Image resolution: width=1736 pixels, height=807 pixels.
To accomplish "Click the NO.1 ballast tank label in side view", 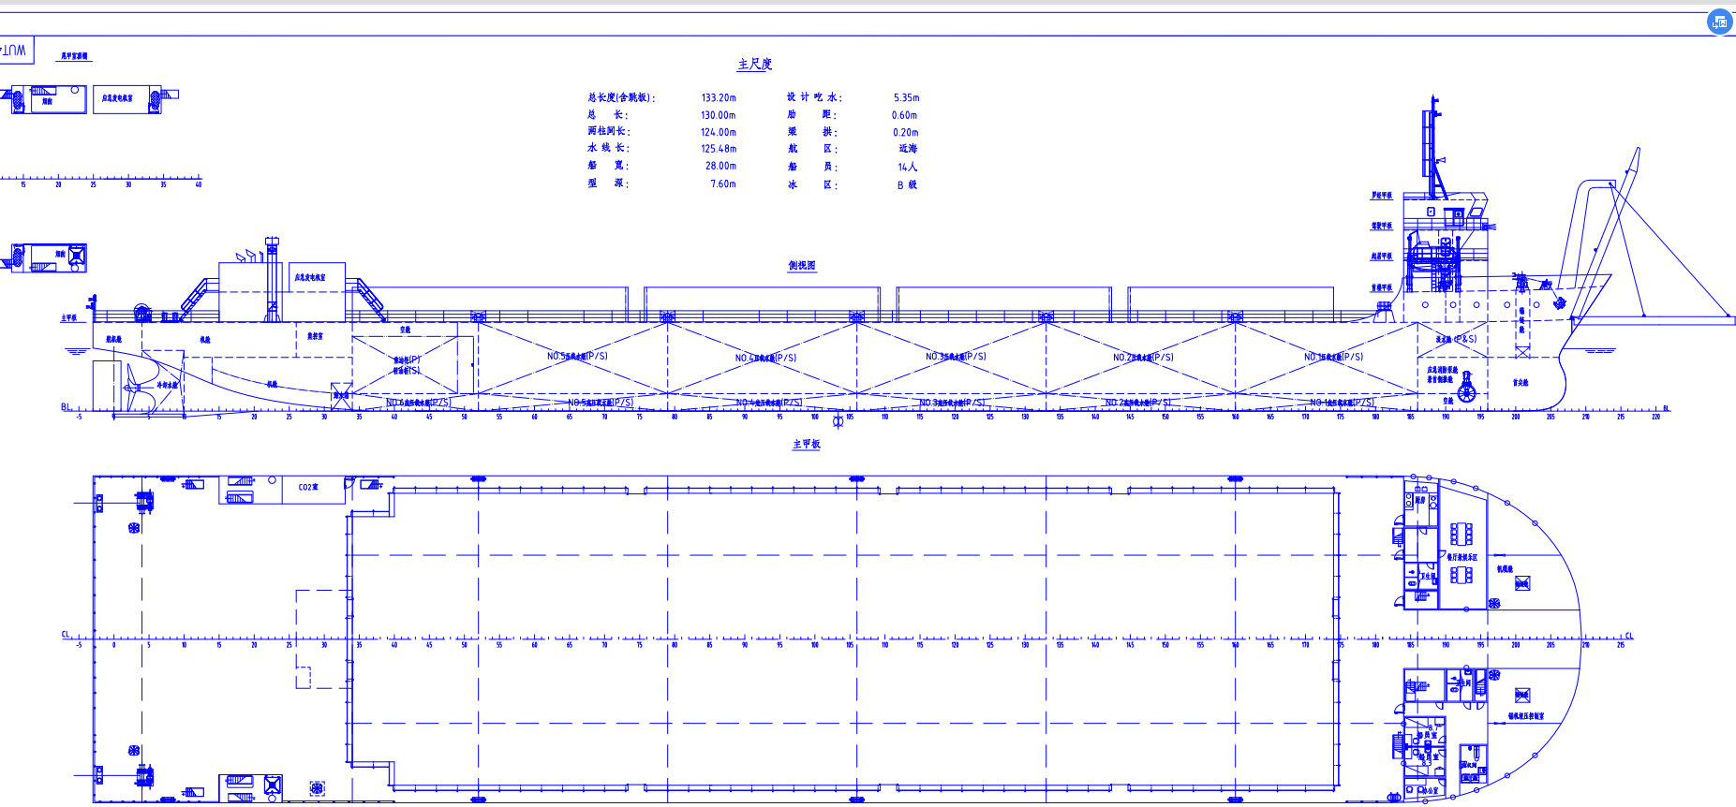I will [x=1333, y=357].
